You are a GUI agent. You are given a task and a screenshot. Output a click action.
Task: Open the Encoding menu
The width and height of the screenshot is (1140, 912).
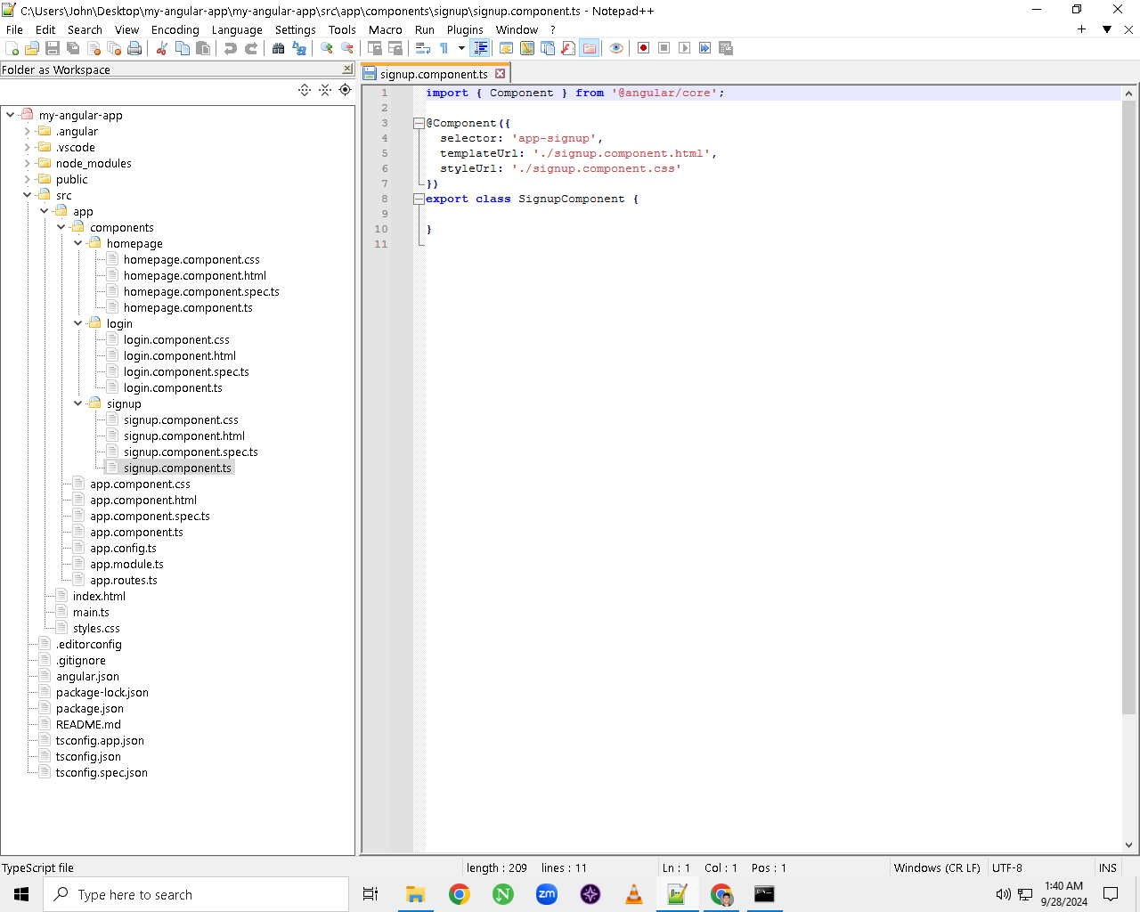tap(175, 29)
